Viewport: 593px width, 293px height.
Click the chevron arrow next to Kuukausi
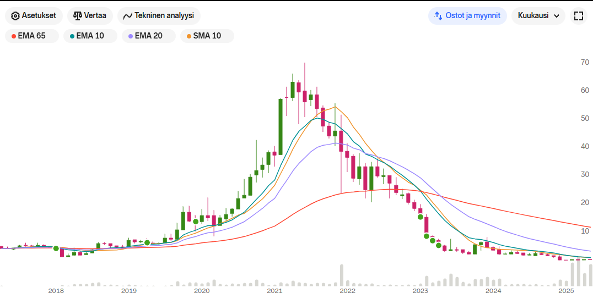pyautogui.click(x=556, y=16)
